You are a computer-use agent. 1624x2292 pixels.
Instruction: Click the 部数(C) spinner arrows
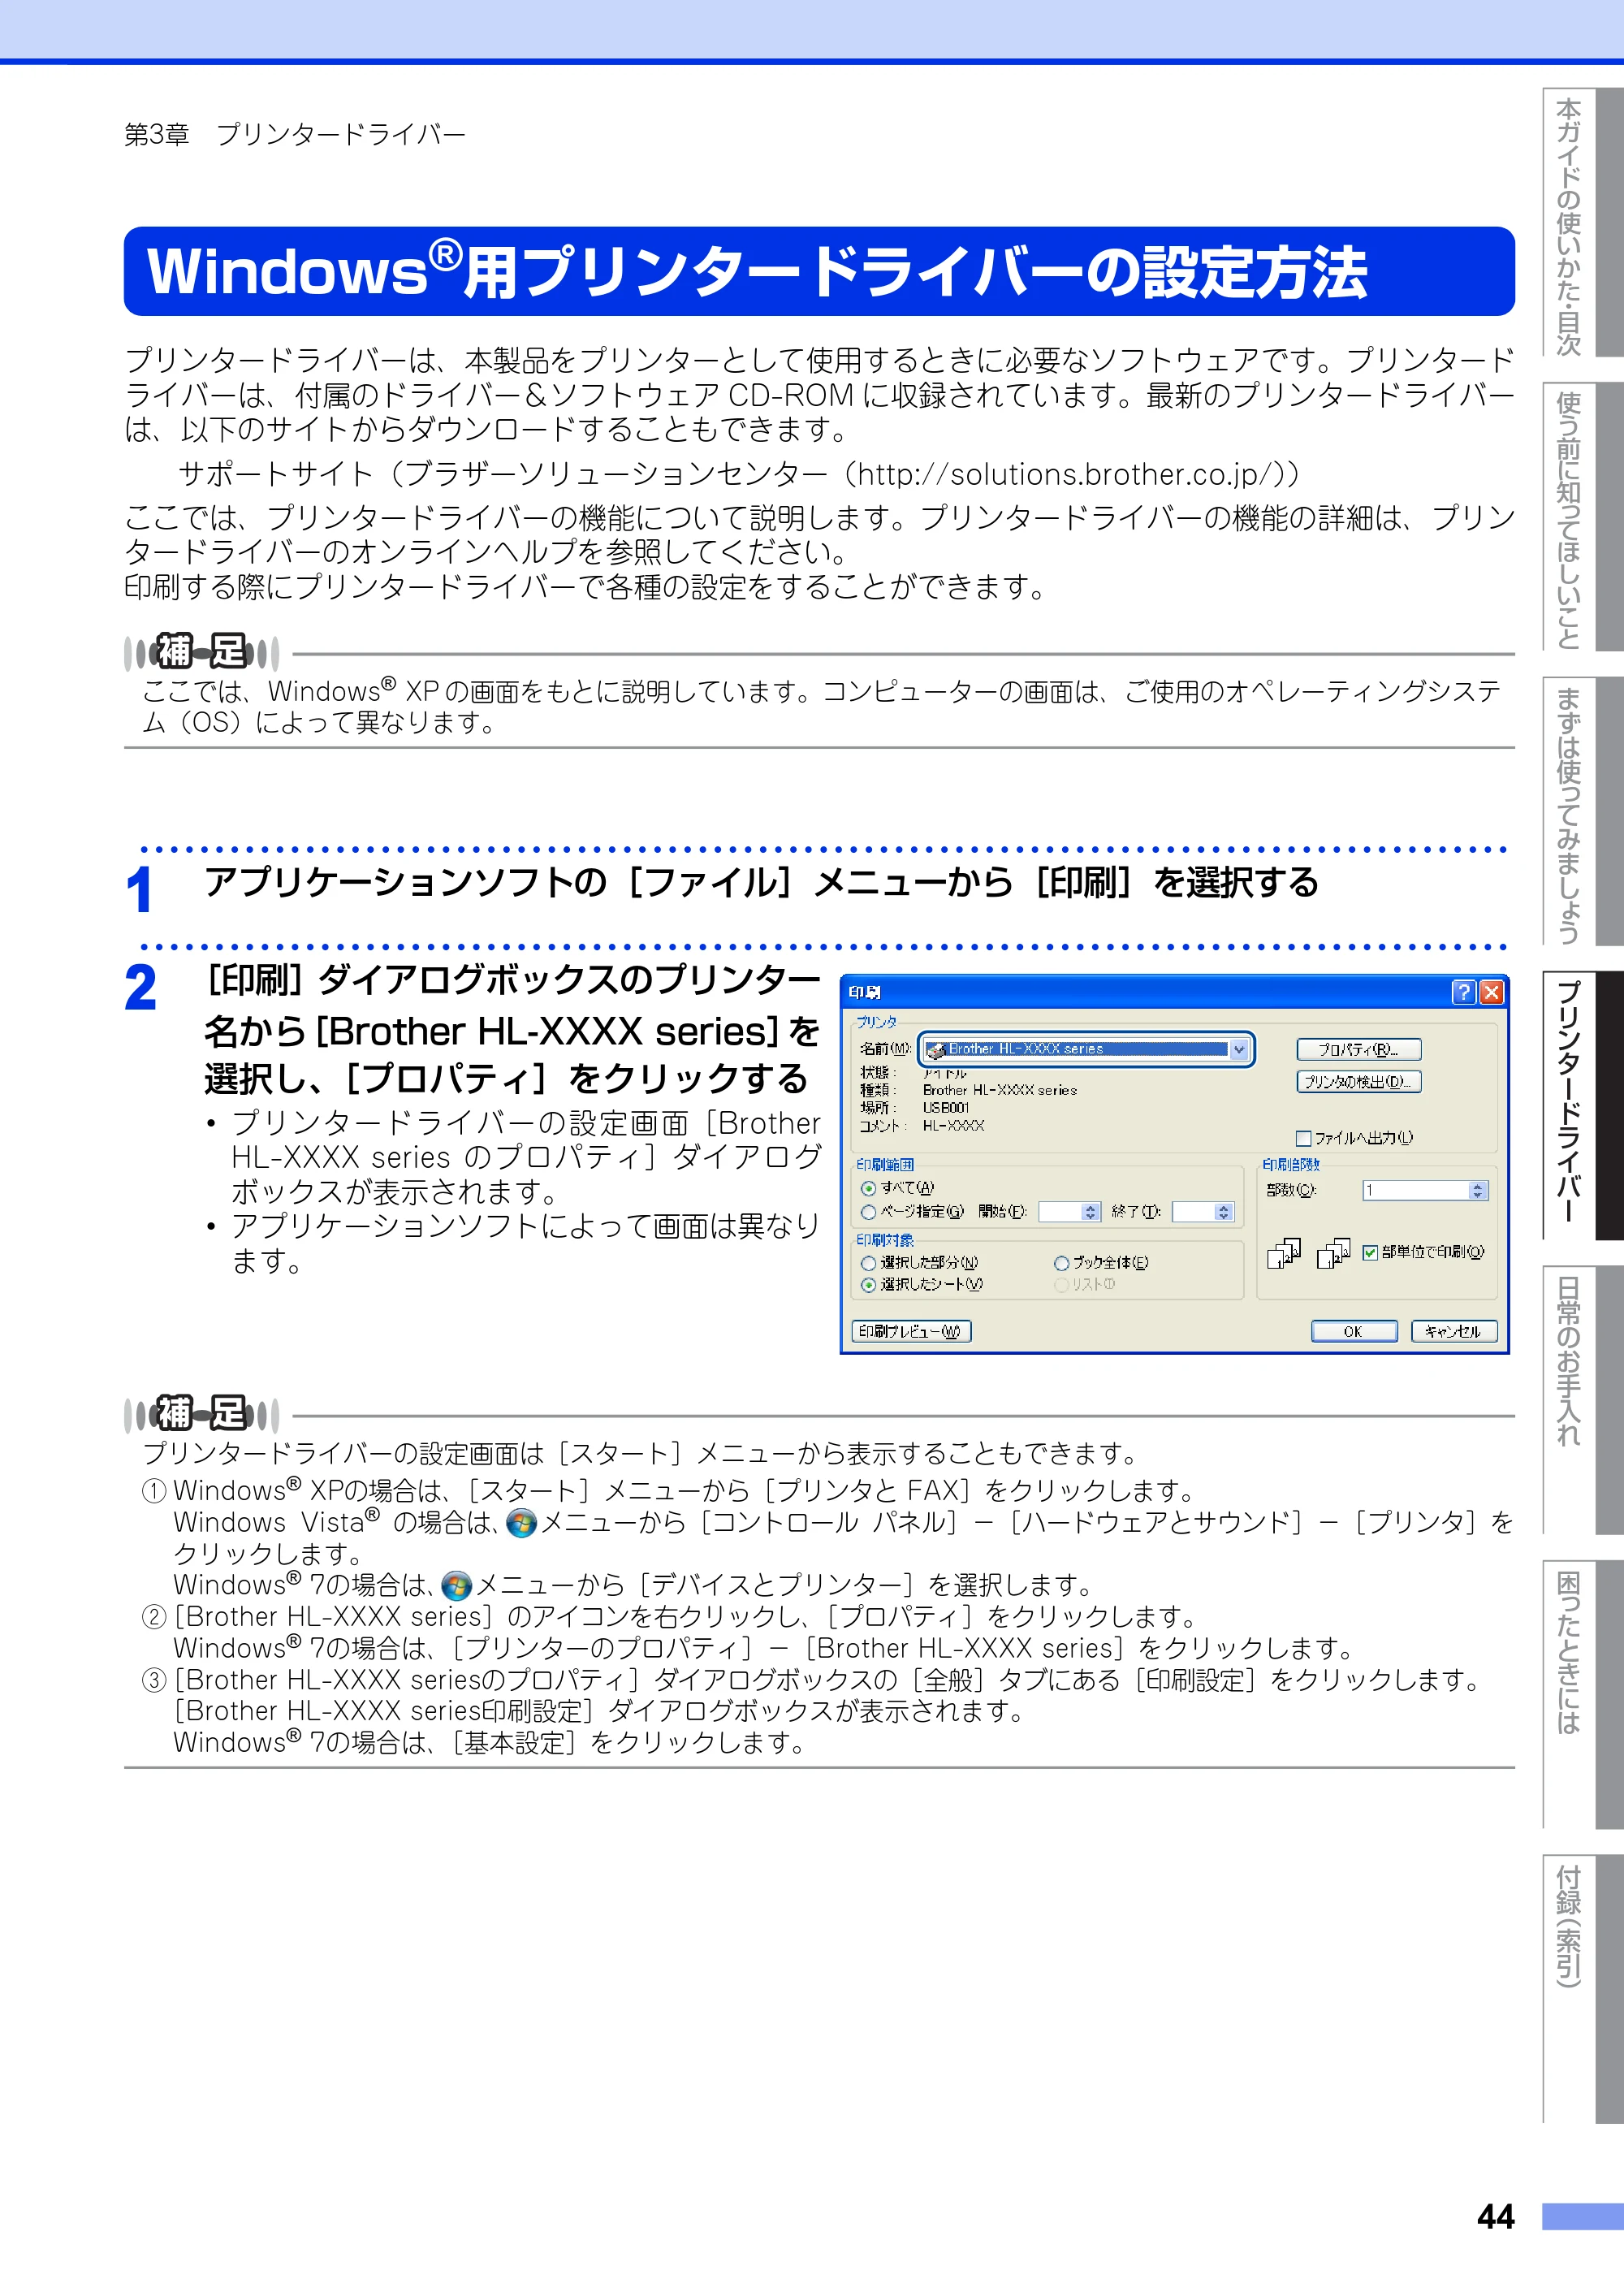(1478, 1190)
